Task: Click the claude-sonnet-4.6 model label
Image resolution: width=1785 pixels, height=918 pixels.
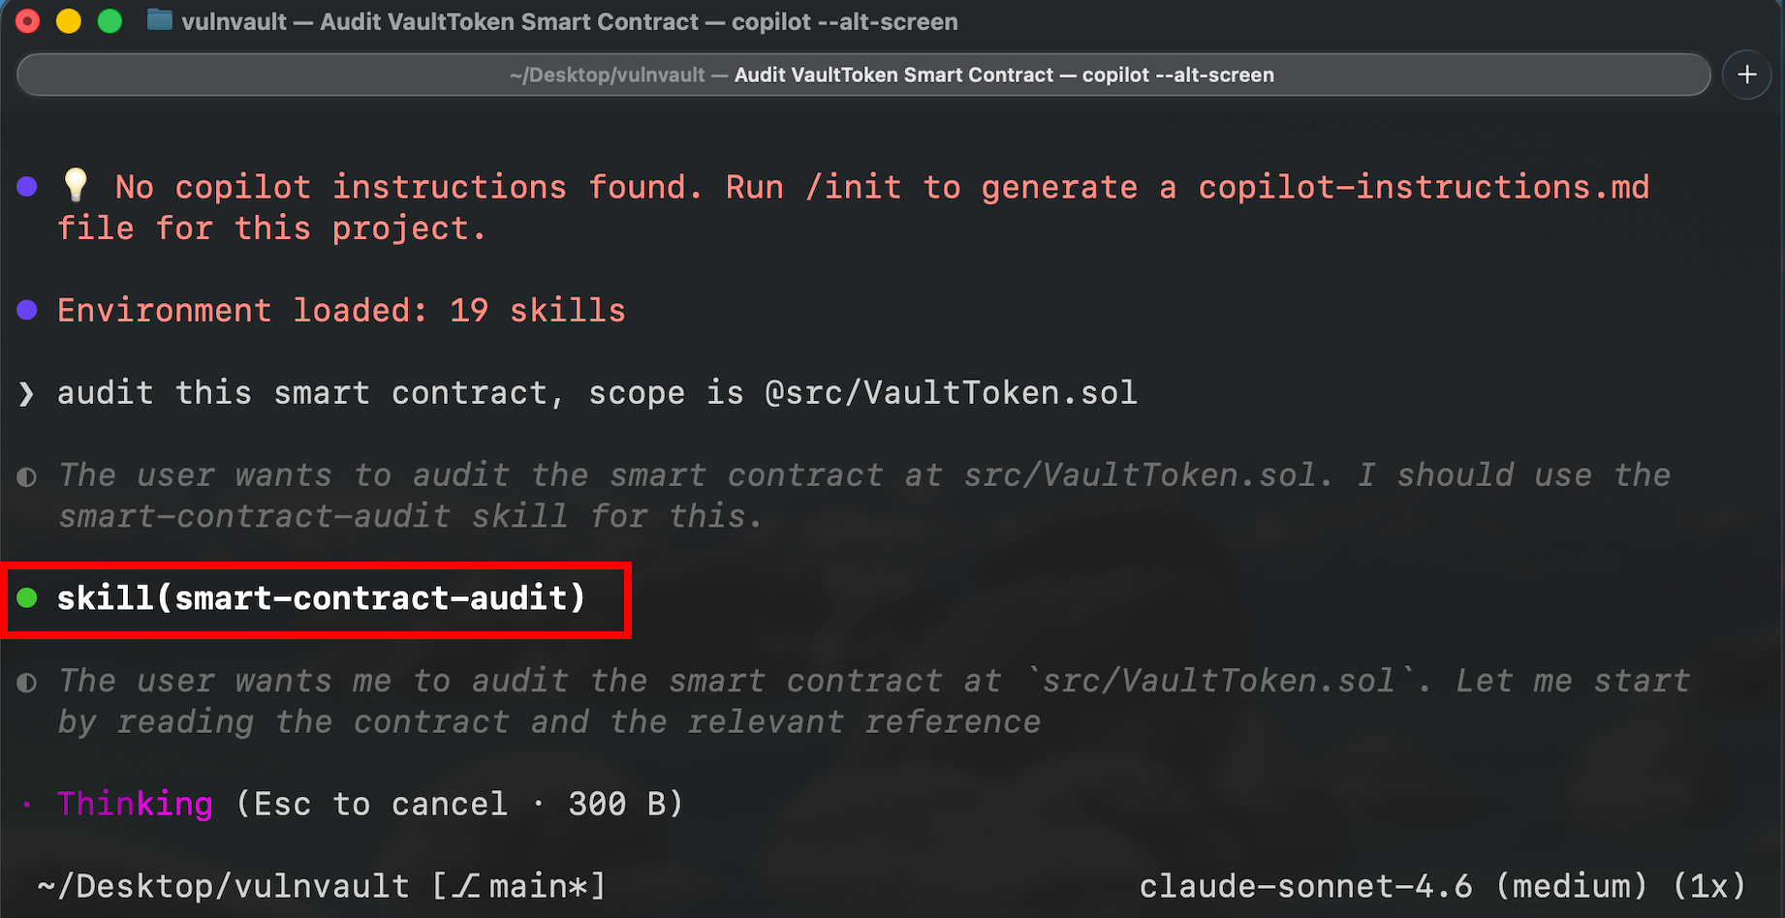Action: click(1305, 885)
